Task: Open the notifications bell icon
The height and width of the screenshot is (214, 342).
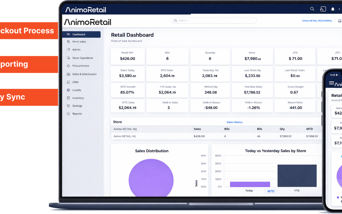Action: (x=333, y=9)
